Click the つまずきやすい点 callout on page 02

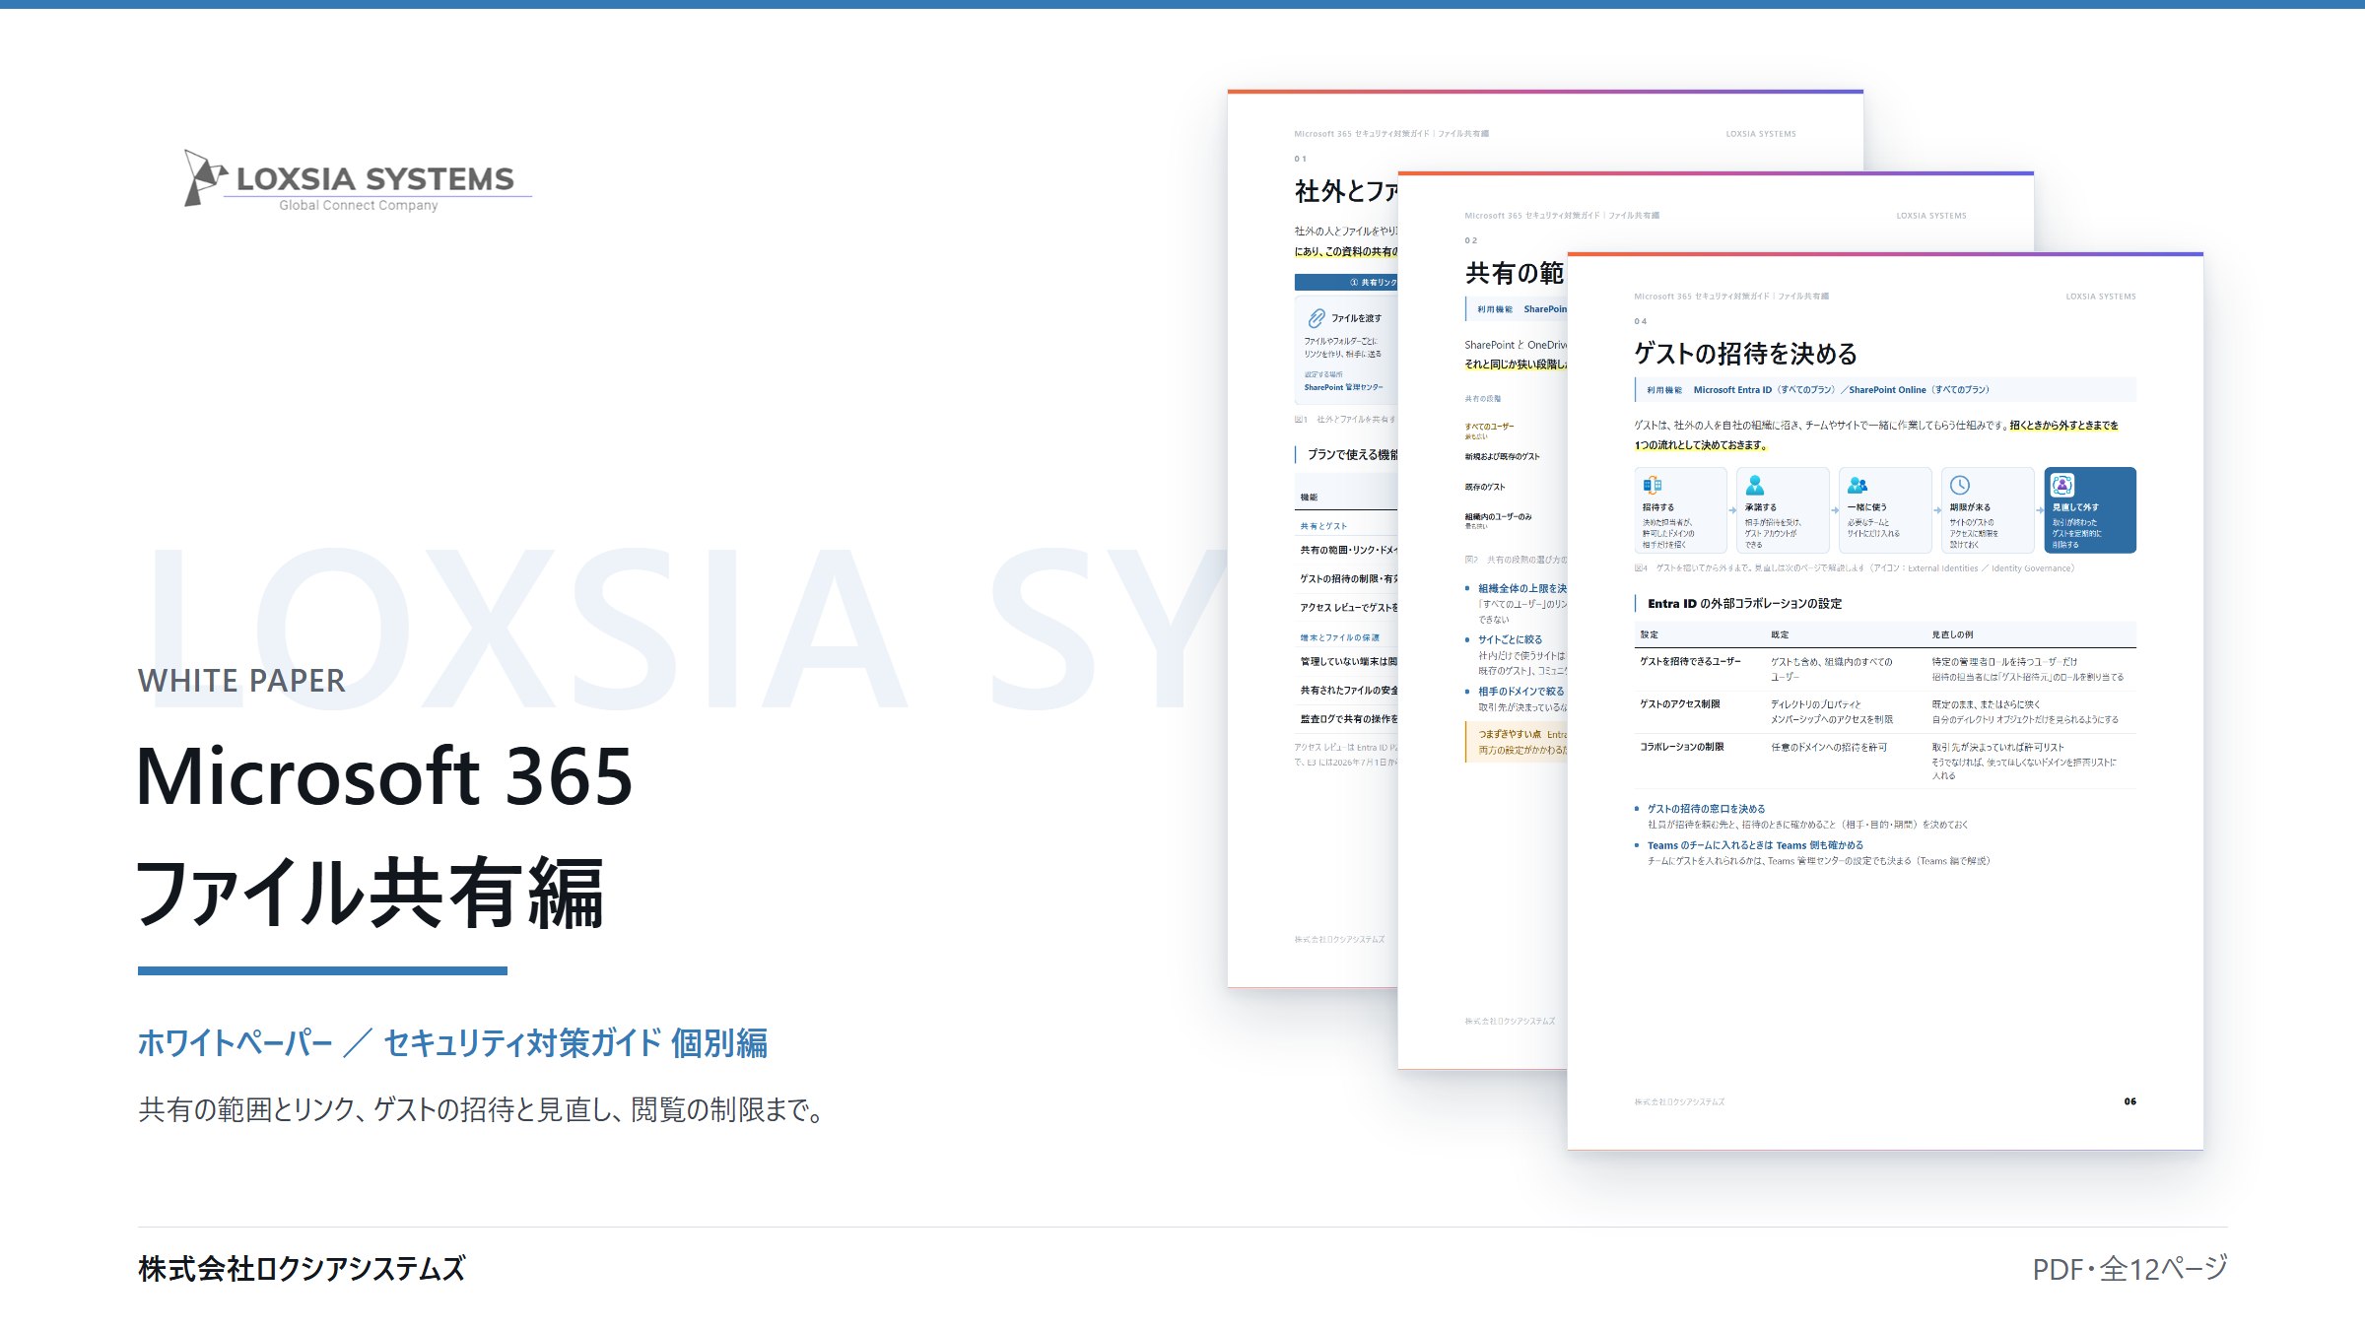click(1516, 741)
